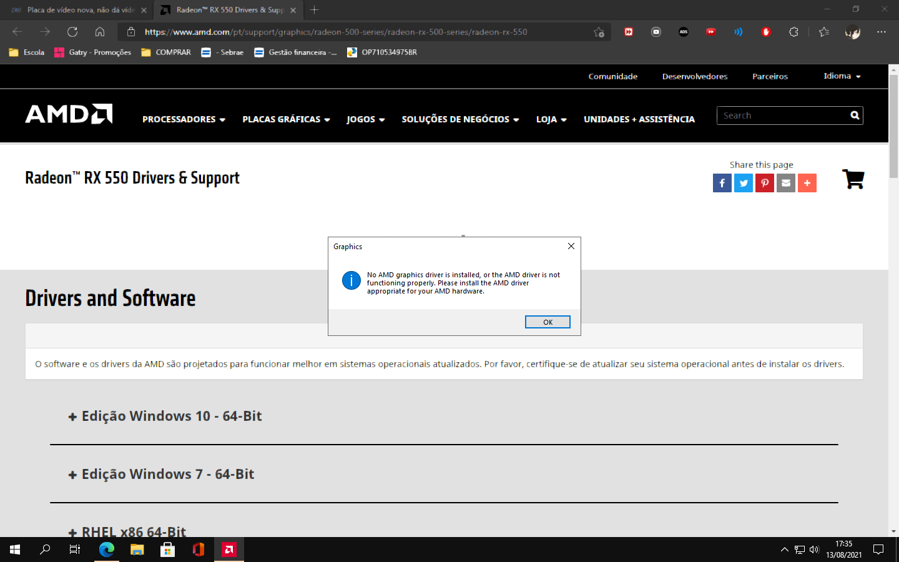Open a new browser tab
This screenshot has width=899, height=562.
(x=314, y=10)
